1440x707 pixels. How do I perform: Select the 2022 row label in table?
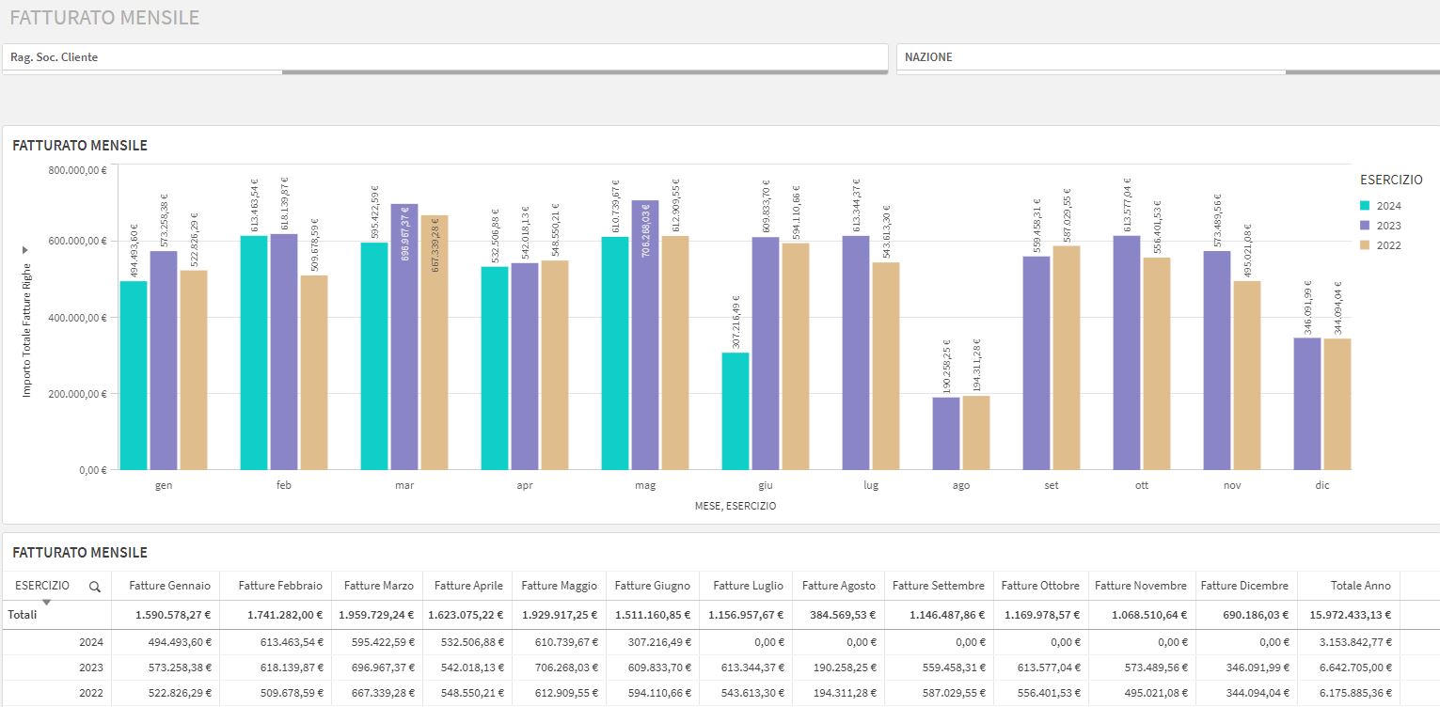coord(92,693)
